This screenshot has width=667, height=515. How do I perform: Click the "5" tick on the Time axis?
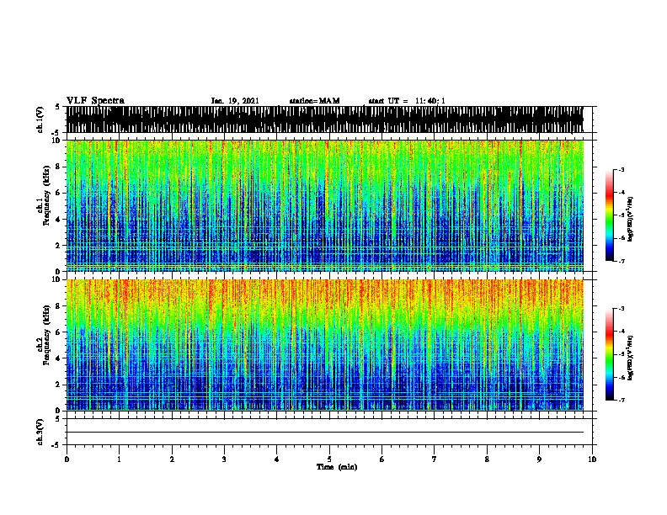point(329,459)
